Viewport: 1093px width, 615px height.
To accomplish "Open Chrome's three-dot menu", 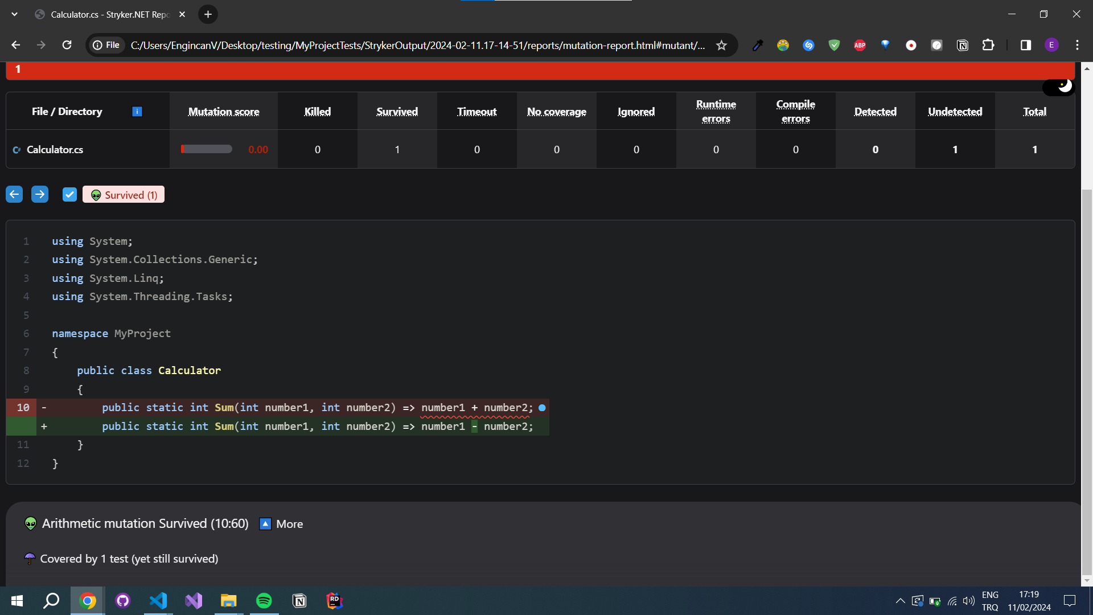I will (1077, 45).
